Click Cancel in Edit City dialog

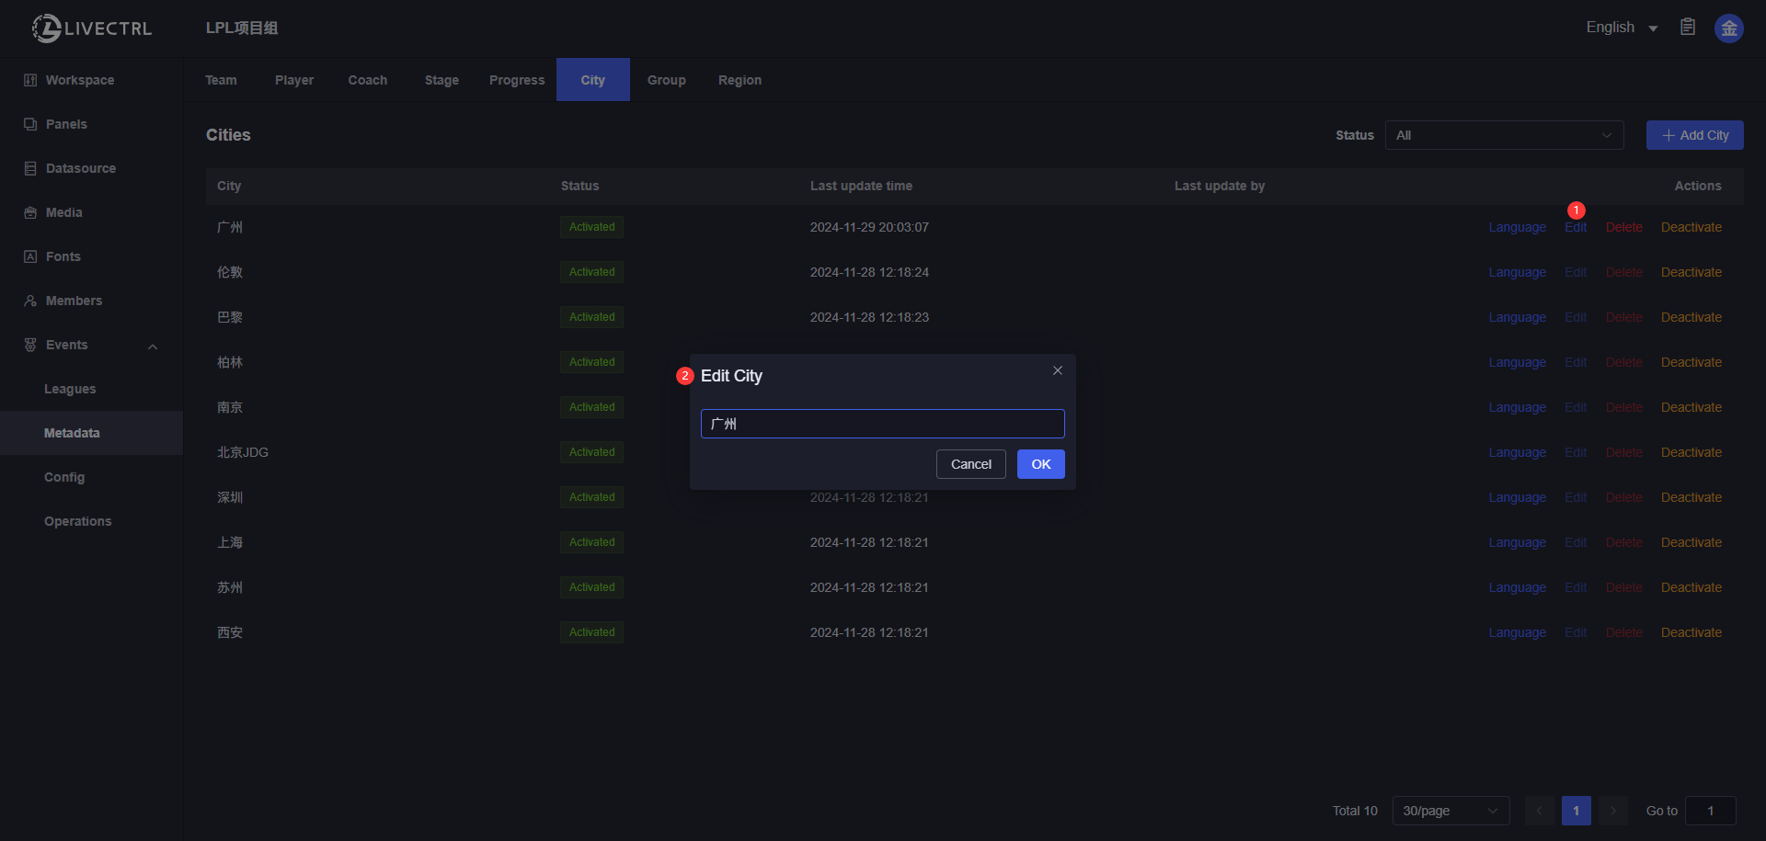(x=970, y=464)
